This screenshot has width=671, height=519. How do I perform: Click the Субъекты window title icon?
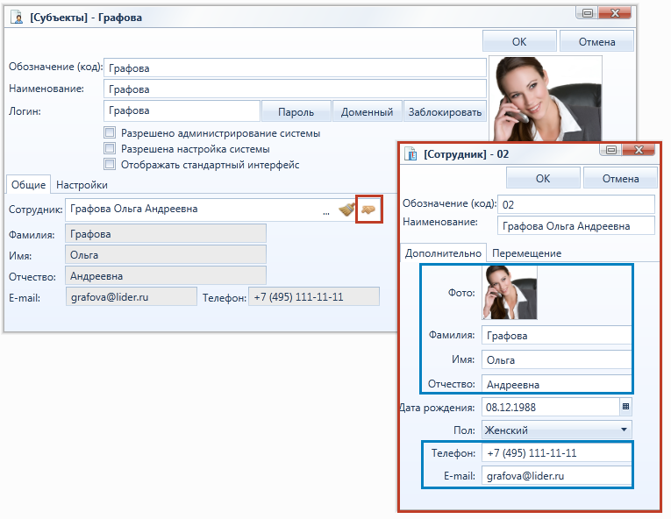(x=18, y=18)
